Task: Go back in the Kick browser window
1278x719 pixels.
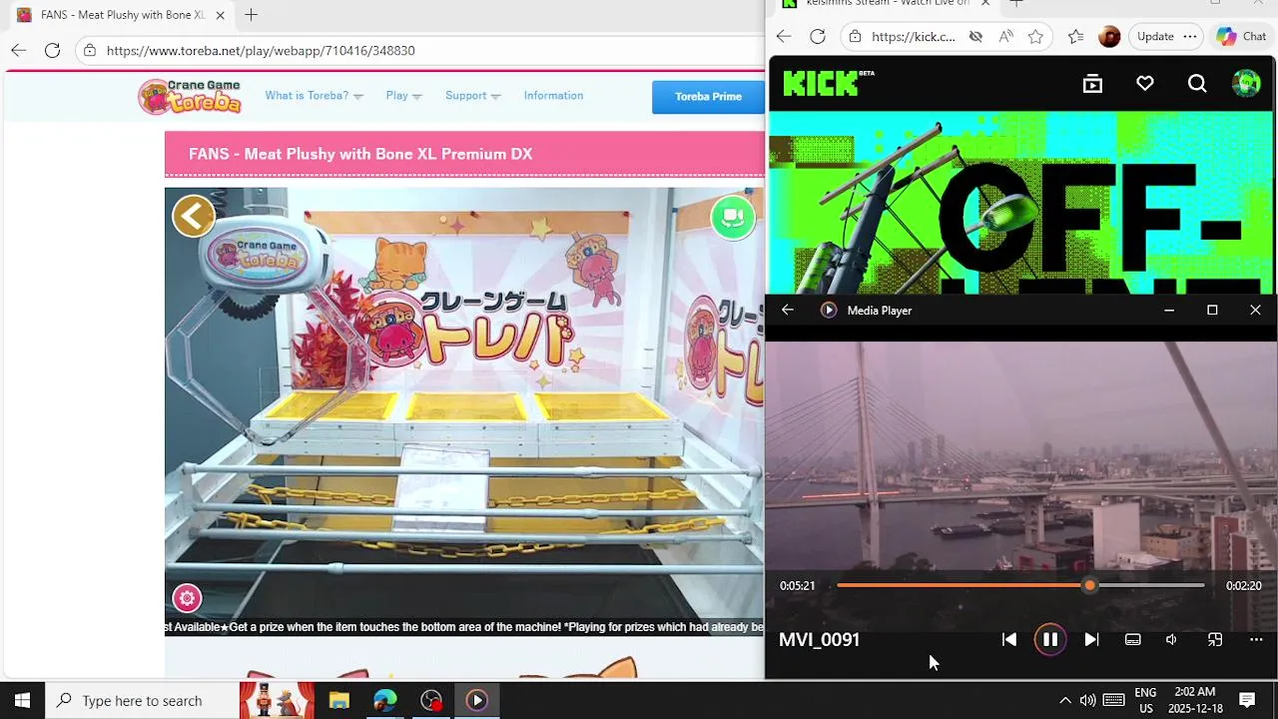Action: (784, 37)
